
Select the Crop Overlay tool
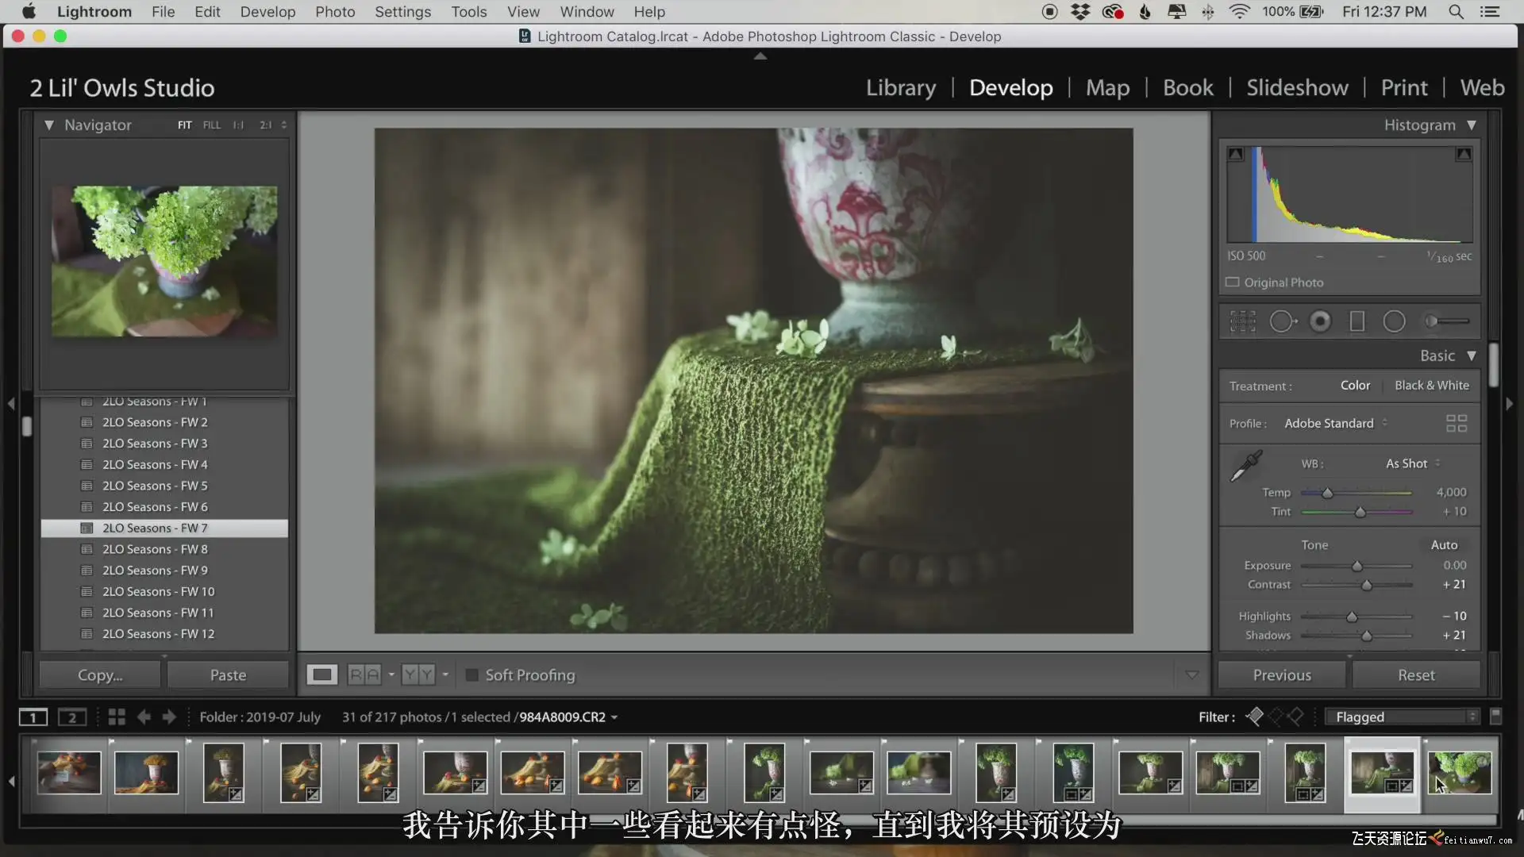[x=1243, y=321]
